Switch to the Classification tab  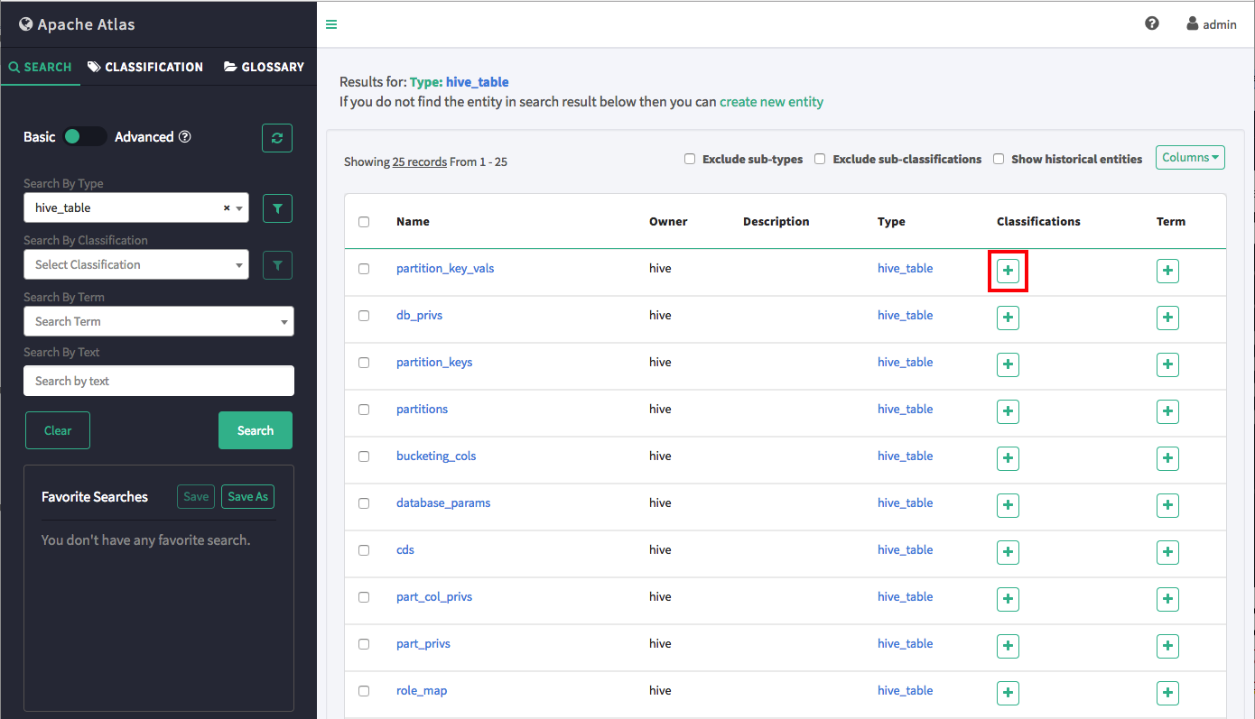[x=145, y=67]
